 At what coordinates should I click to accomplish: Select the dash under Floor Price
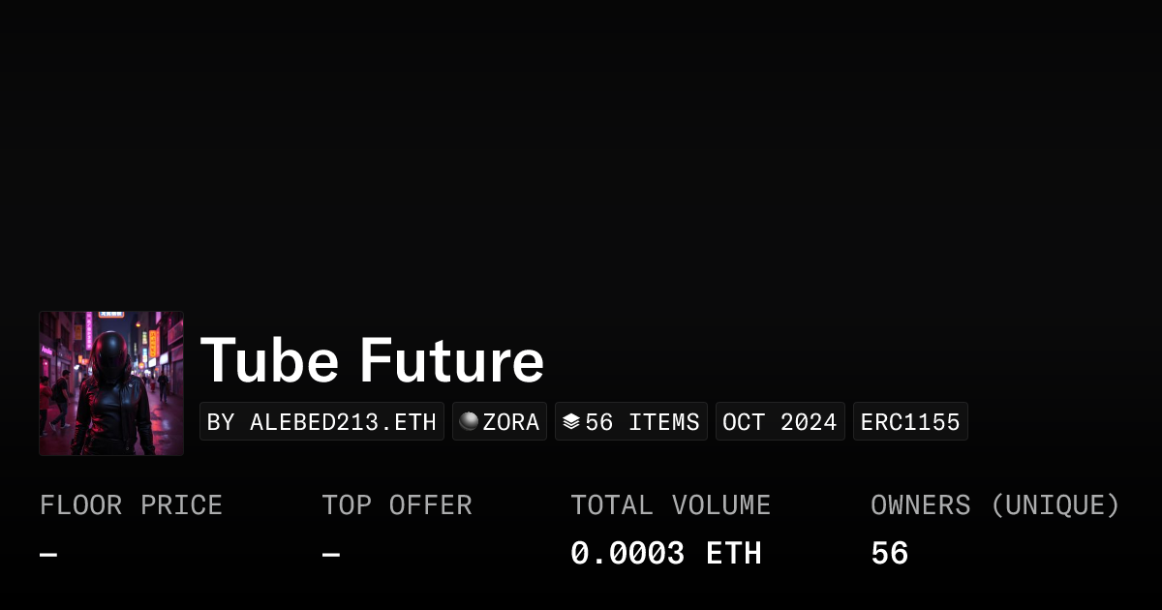[x=48, y=555]
